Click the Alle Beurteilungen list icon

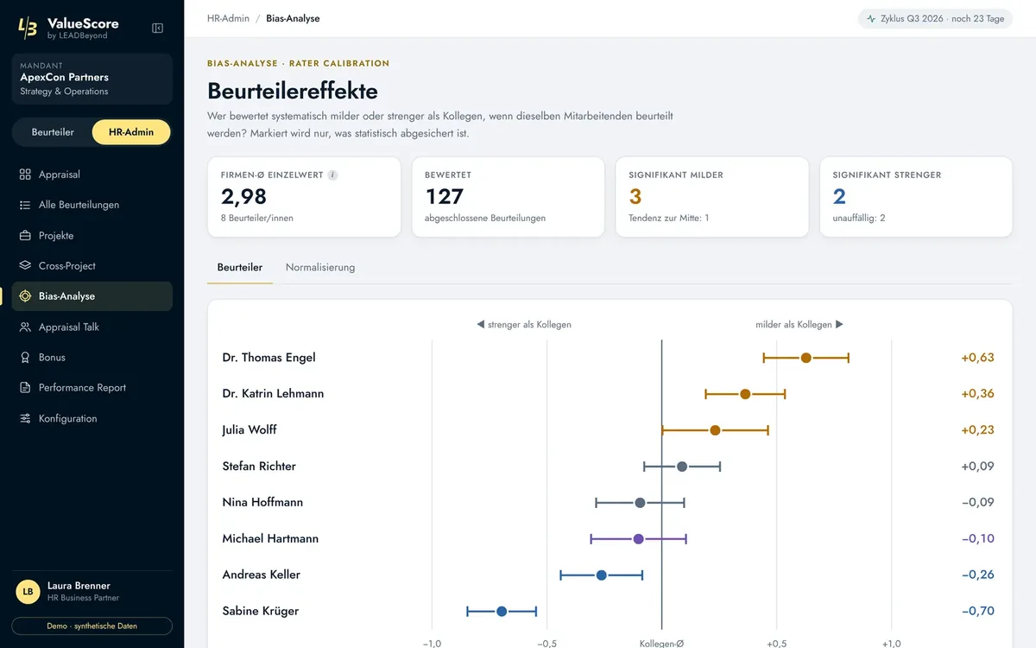click(x=25, y=205)
